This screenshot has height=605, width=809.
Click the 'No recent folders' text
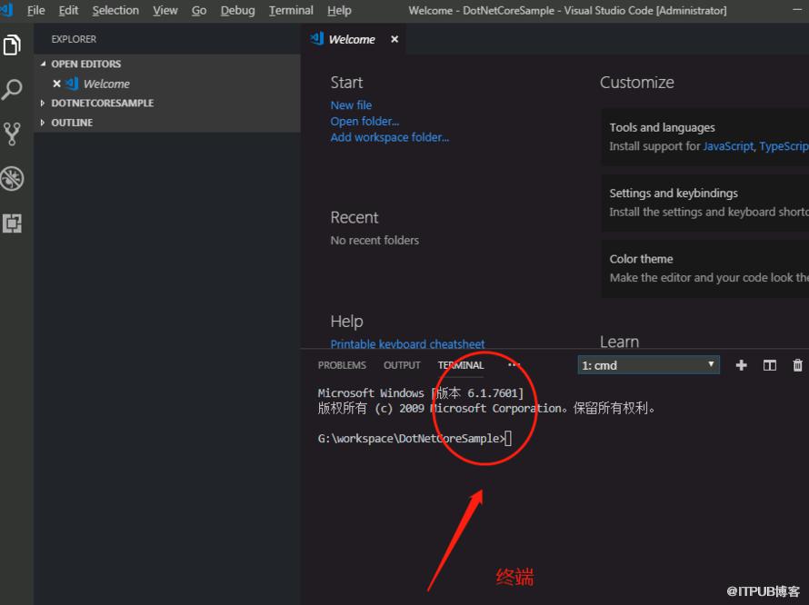point(375,241)
